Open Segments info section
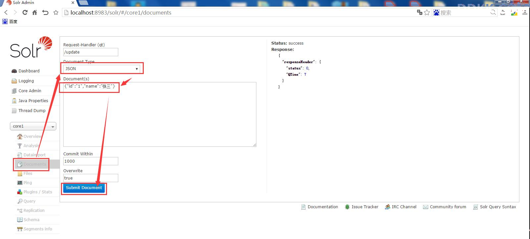Screen dimensions: 530x239 38,229
